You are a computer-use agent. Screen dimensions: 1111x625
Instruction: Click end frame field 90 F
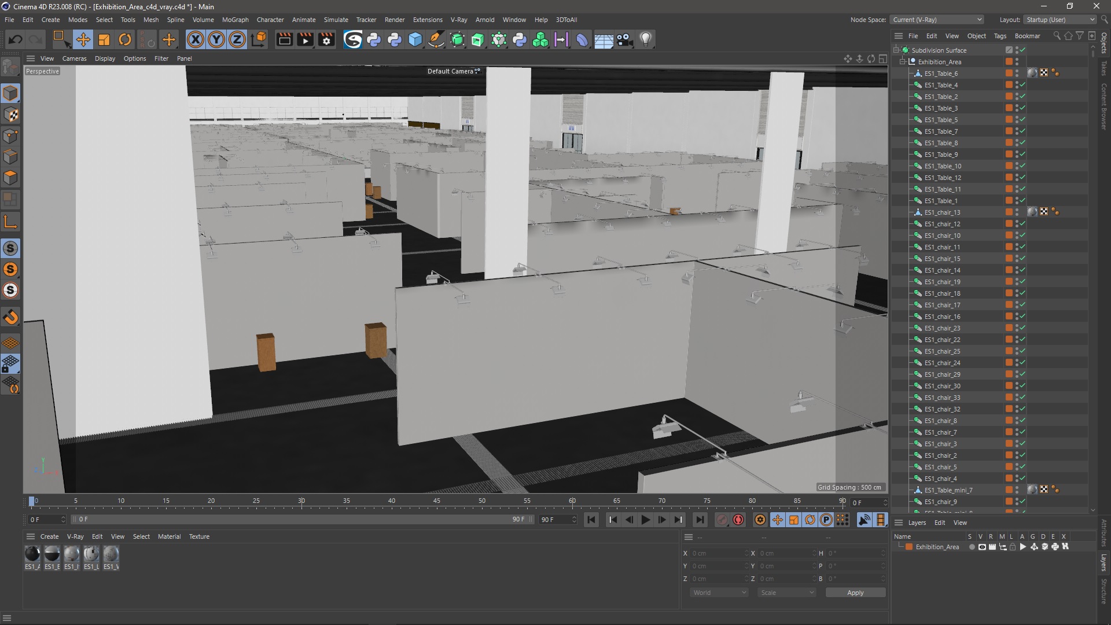558,520
